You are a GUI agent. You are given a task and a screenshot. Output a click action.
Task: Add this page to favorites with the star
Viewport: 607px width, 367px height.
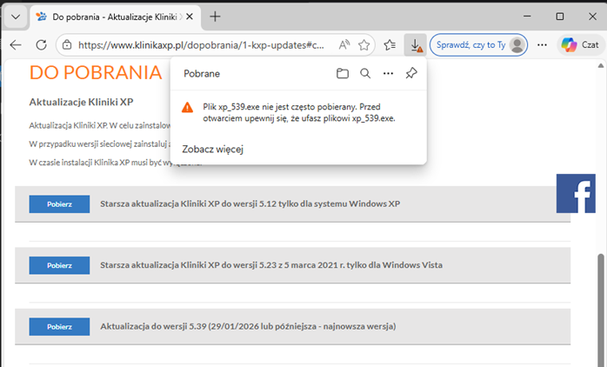364,44
